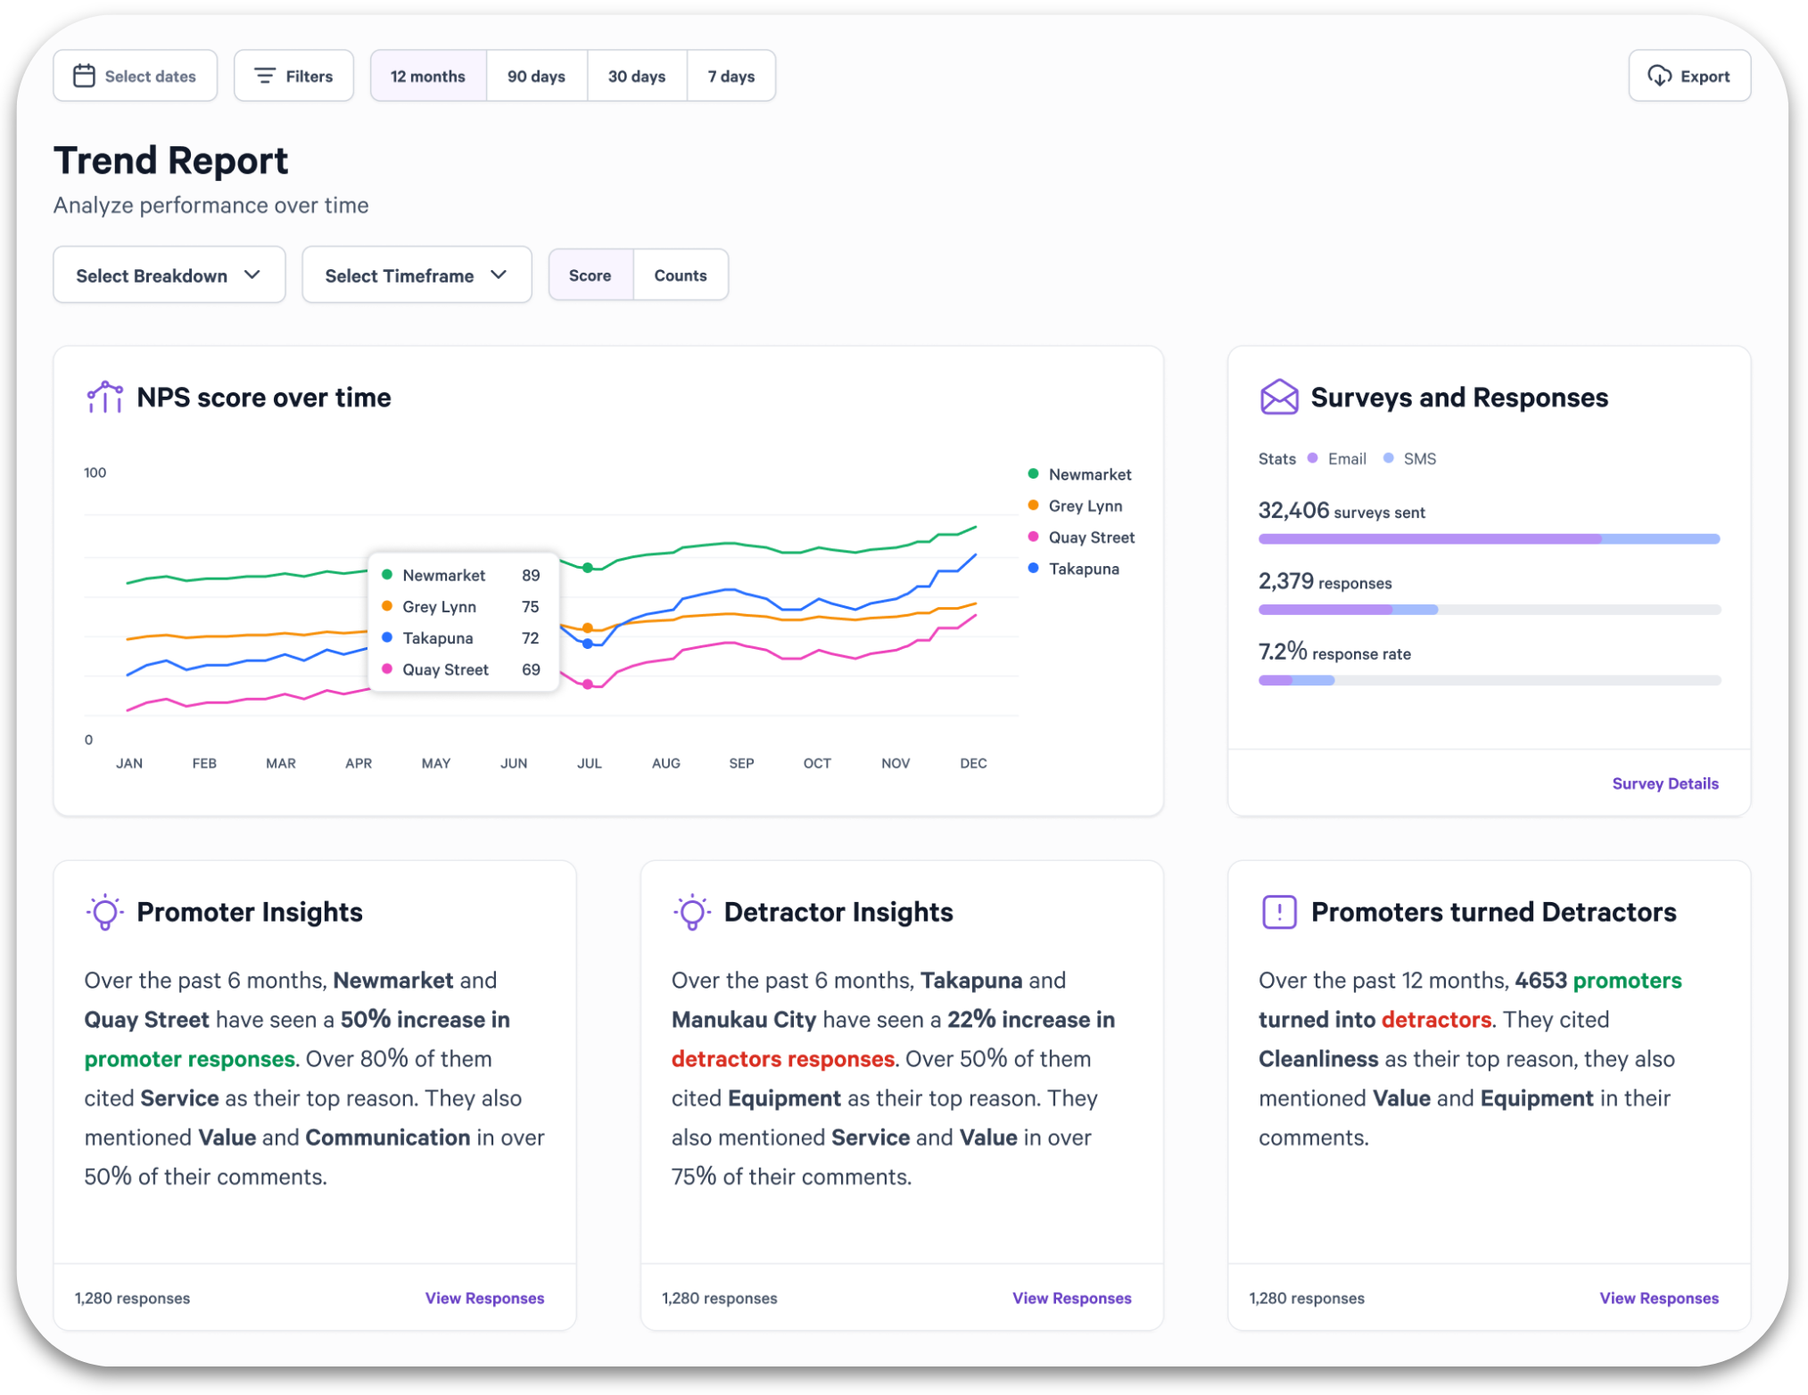Screen dimensions: 1808x1395
Task: Toggle the Grey Lynn legend entry
Action: pyautogui.click(x=1084, y=505)
